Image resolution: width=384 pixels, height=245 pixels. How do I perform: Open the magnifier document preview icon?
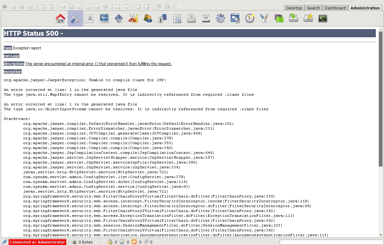coord(177,19)
